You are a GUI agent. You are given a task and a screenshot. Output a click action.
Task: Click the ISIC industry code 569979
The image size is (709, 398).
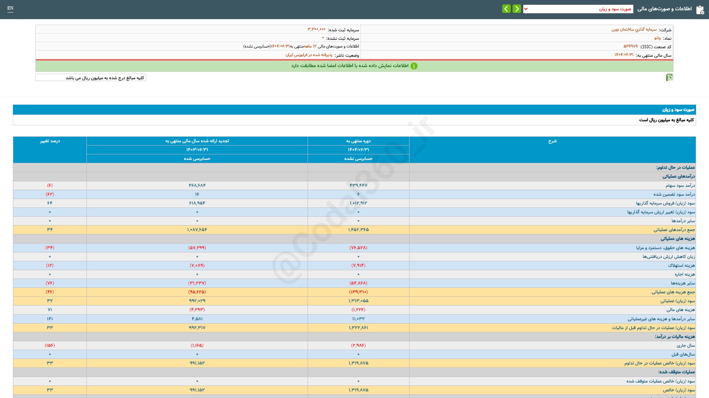click(630, 46)
